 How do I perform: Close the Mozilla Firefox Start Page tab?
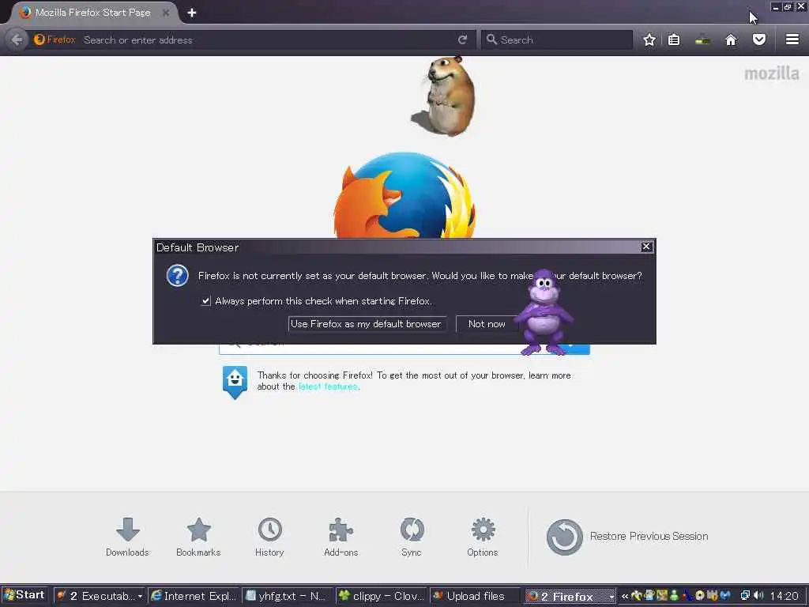click(166, 13)
